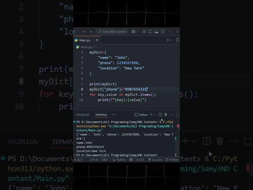
Task: Toggle the secondary sidebar visibility
Action: coord(163,32)
